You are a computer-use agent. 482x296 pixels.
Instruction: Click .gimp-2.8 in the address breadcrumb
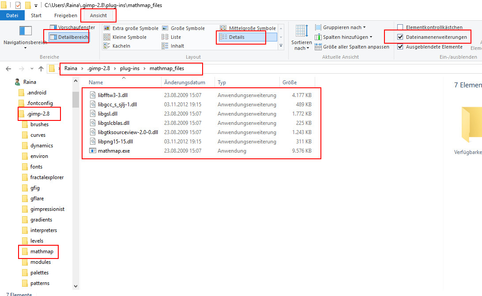[x=99, y=68]
